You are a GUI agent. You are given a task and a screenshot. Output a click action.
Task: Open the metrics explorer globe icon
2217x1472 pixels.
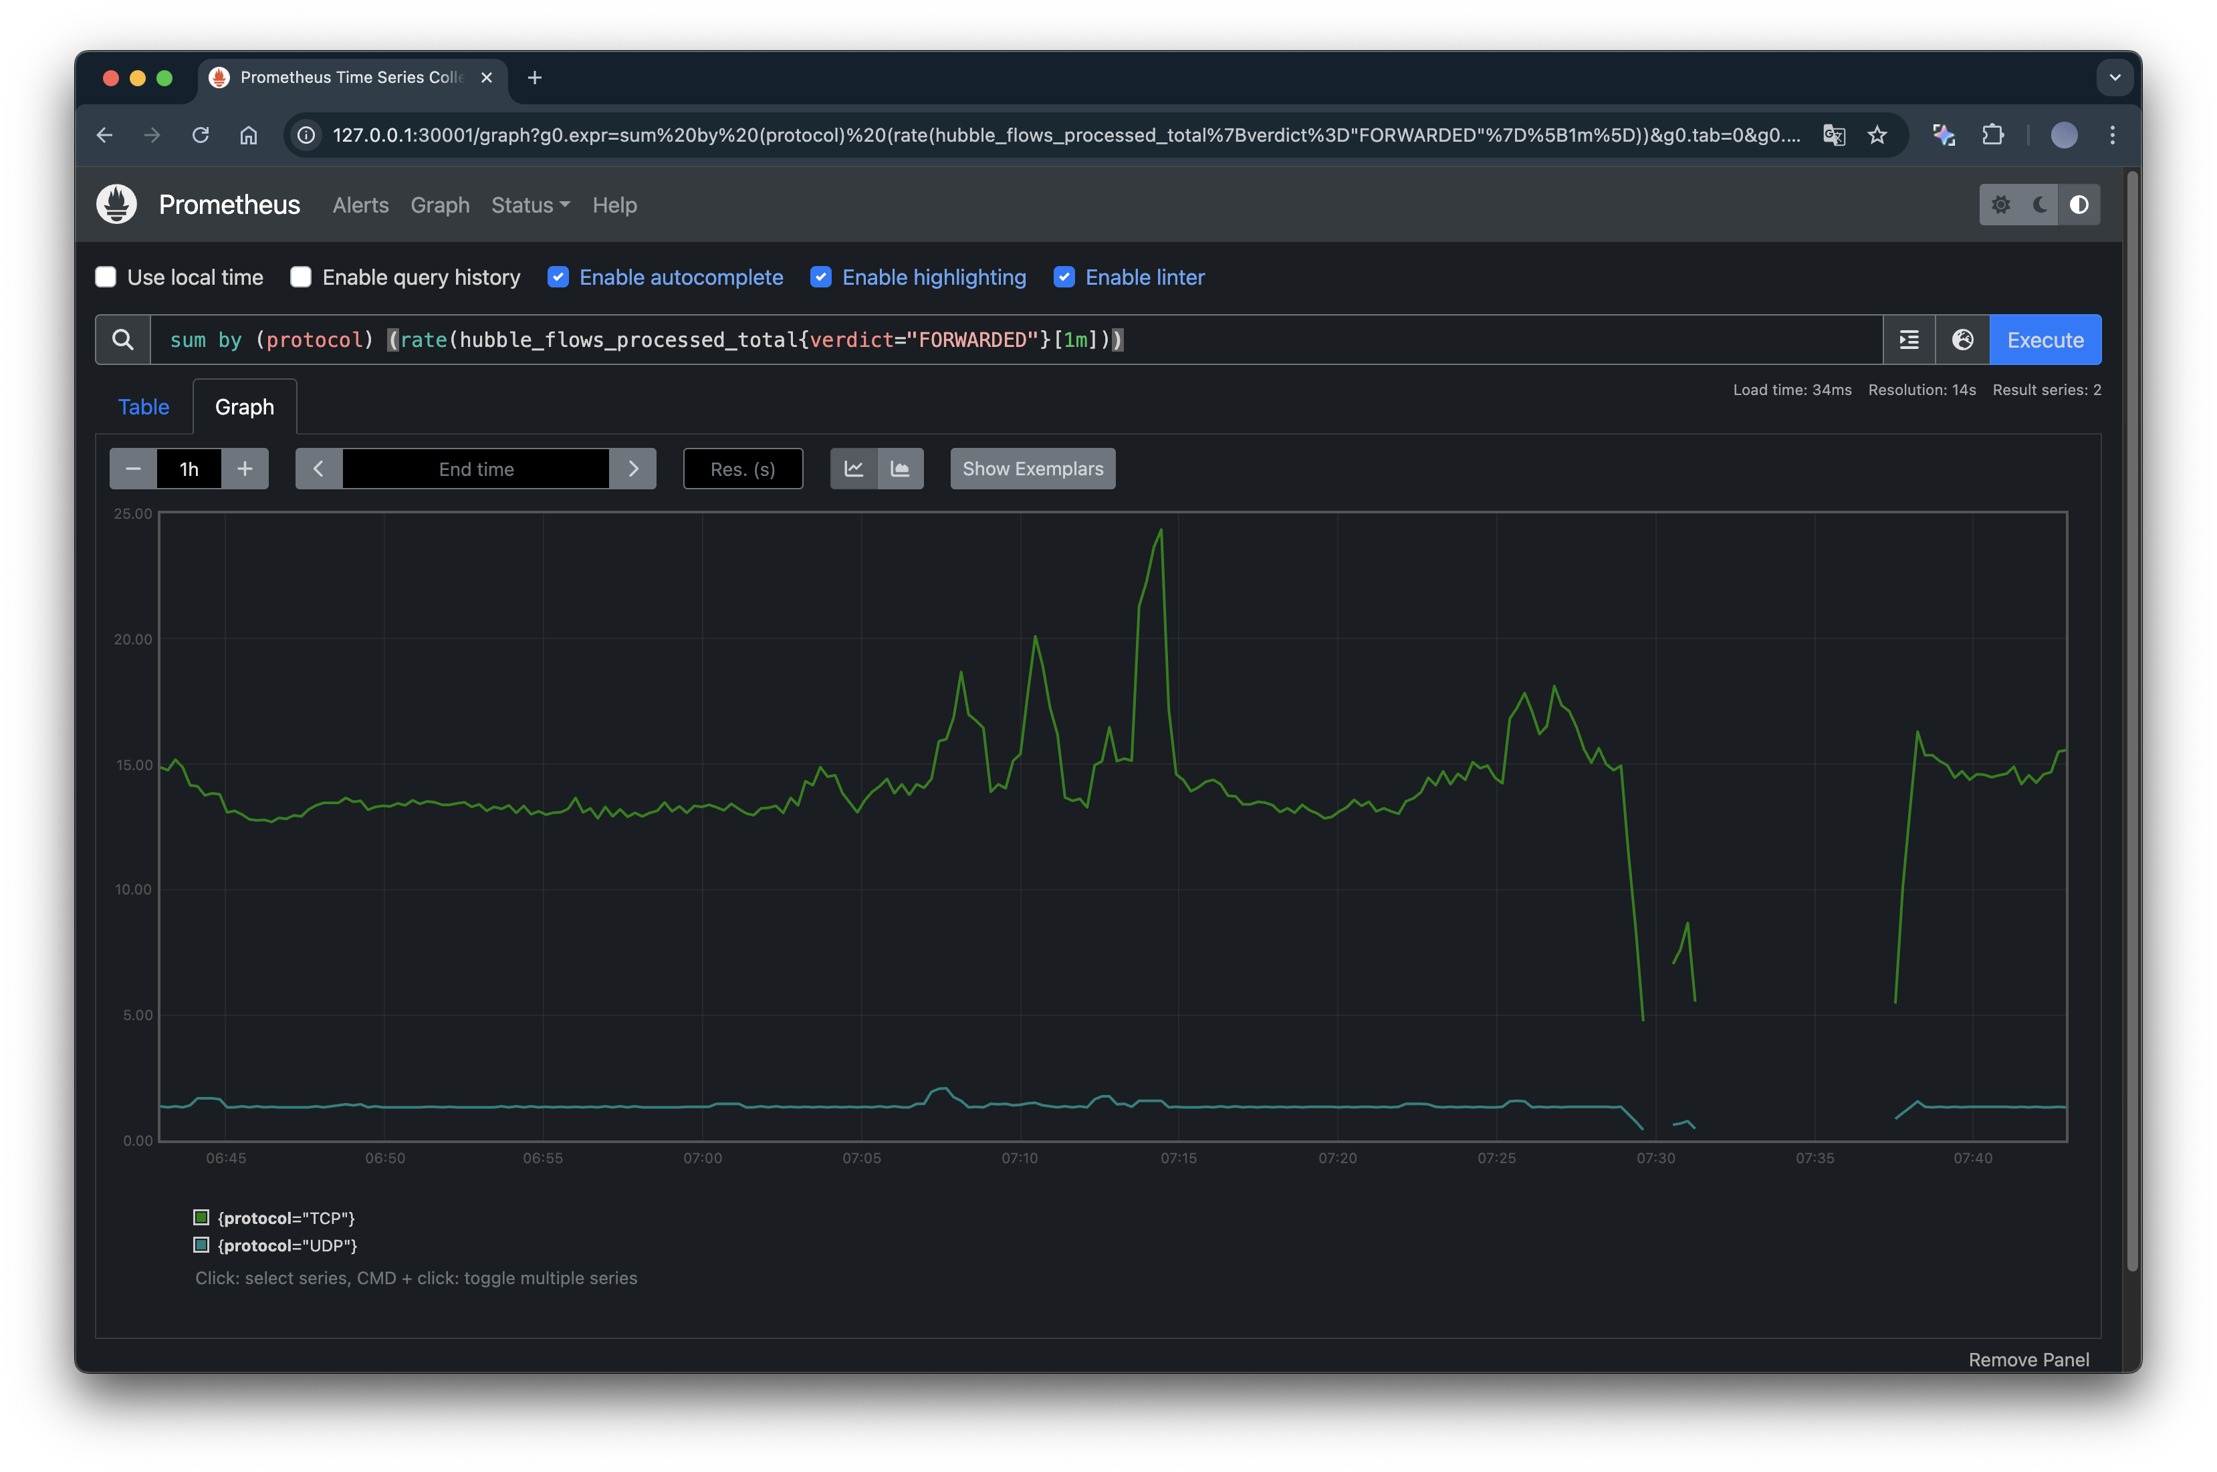click(x=1962, y=340)
